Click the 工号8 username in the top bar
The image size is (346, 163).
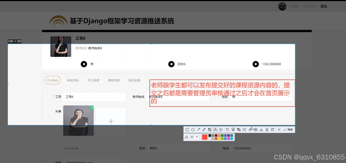pyautogui.click(x=293, y=6)
